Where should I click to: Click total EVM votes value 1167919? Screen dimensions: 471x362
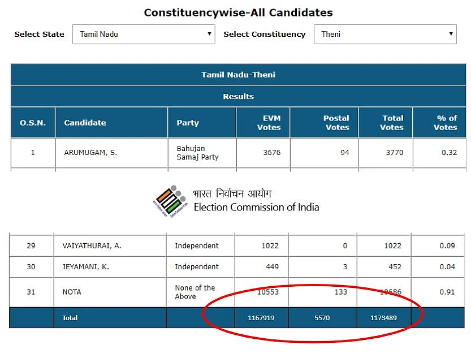click(x=261, y=318)
